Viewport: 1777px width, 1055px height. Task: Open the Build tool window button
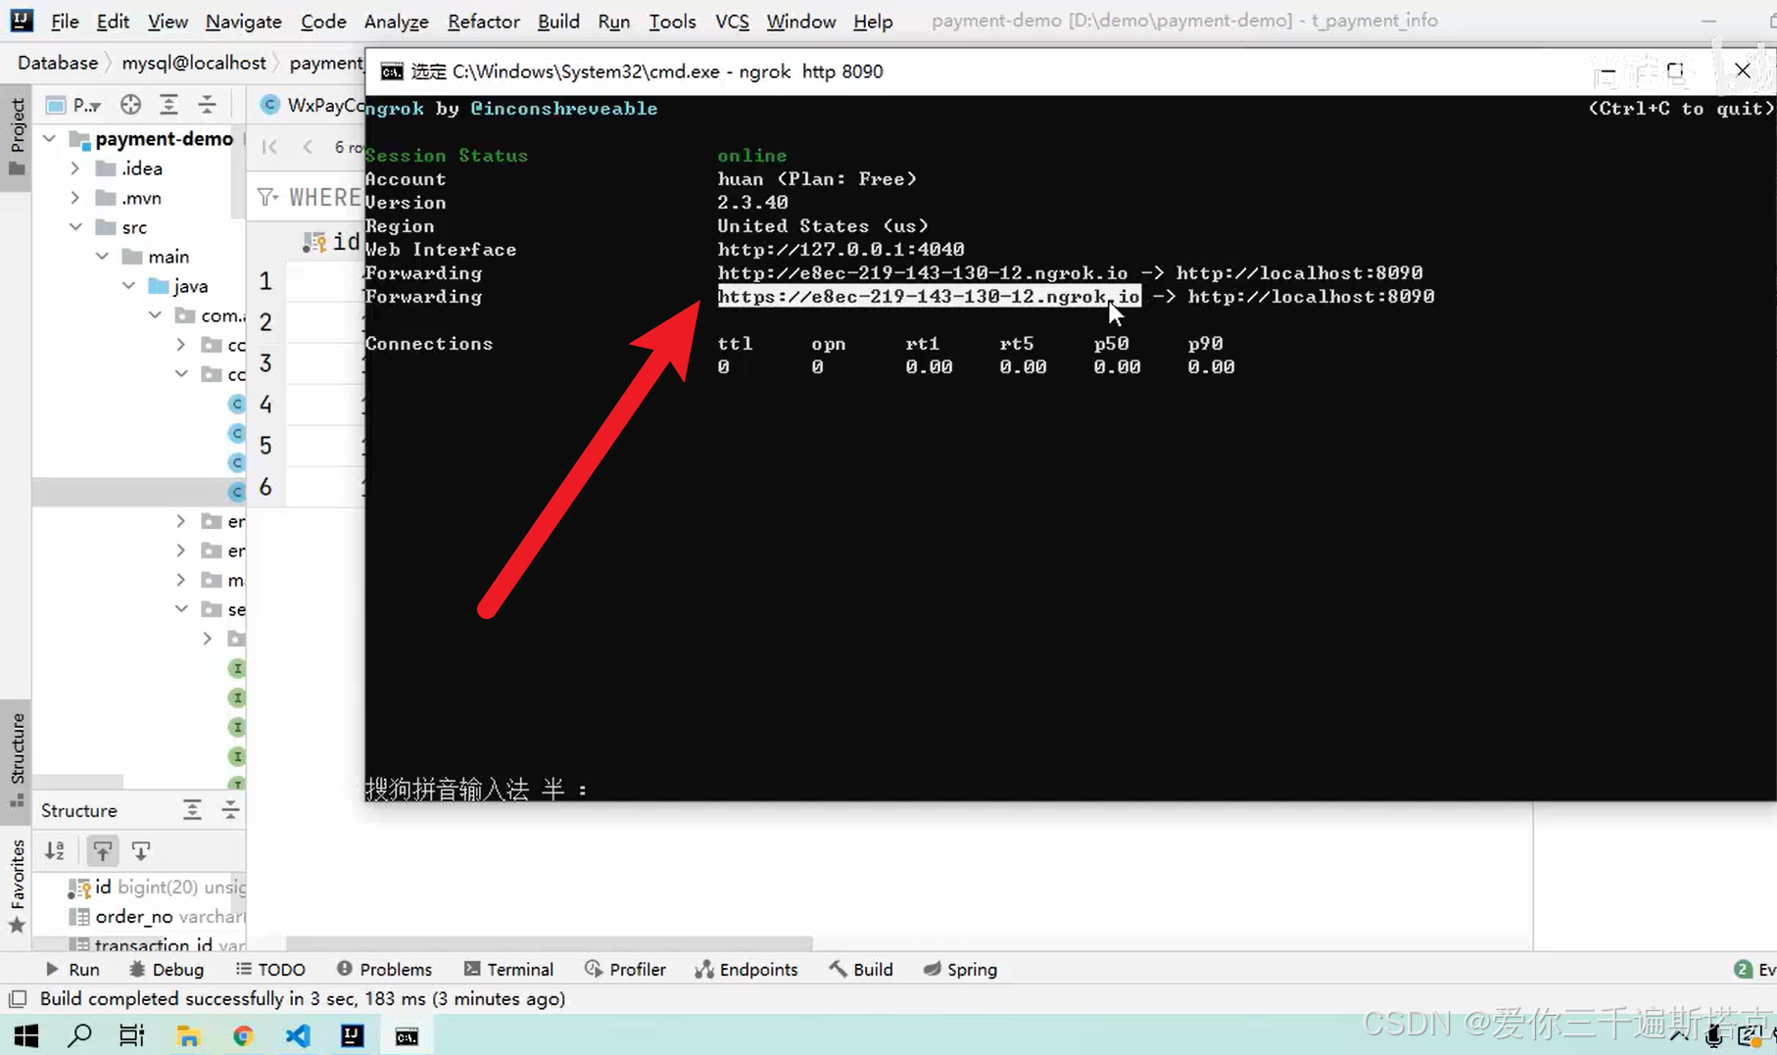pyautogui.click(x=861, y=970)
